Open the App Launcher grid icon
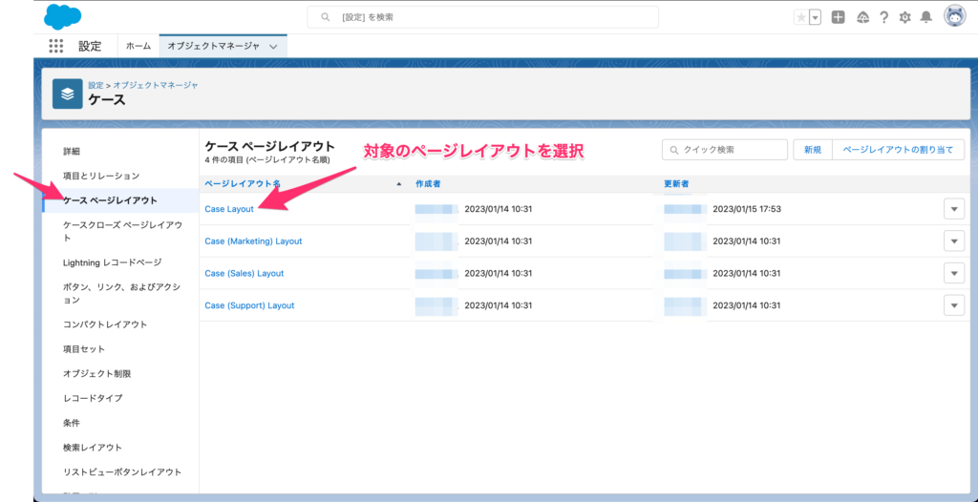The width and height of the screenshot is (978, 502). (55, 46)
